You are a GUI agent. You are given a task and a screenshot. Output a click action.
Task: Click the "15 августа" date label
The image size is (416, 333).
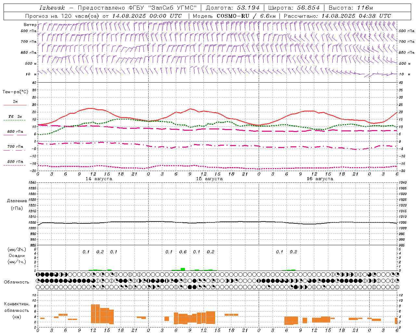(x=209, y=179)
